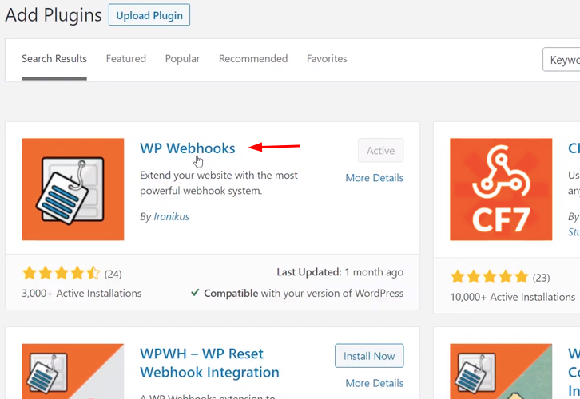Click the CF7 plugin five-star rating
Image resolution: width=580 pixels, height=399 pixels.
click(489, 277)
